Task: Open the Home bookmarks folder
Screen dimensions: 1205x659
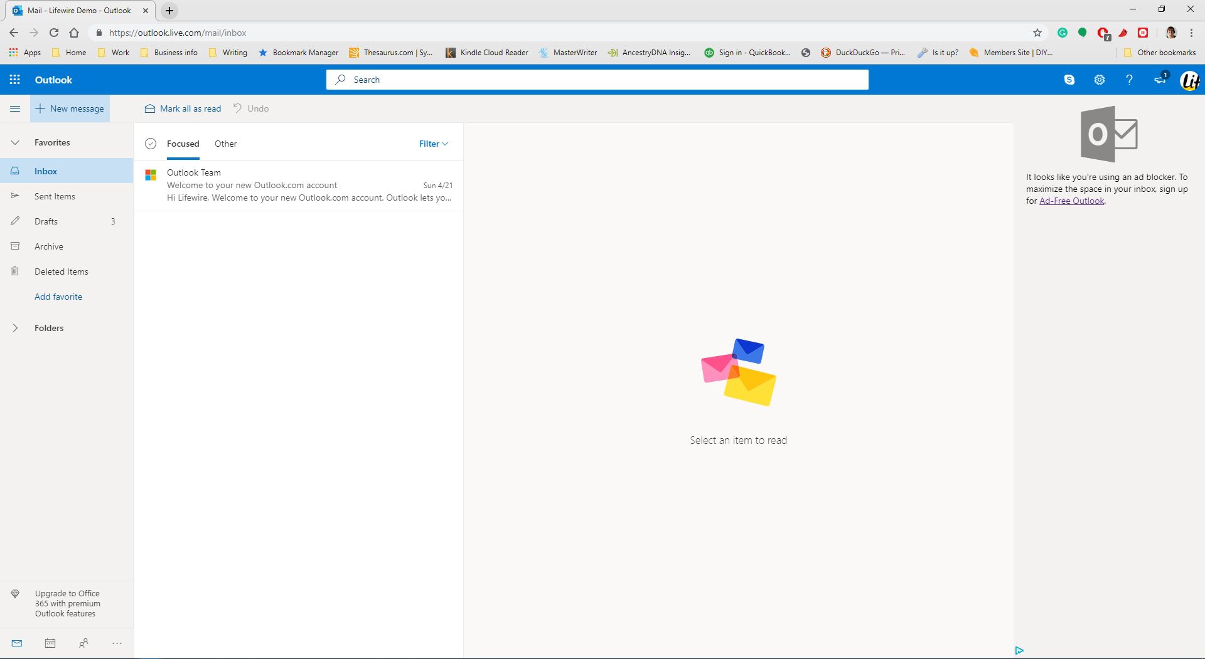Action: click(69, 53)
